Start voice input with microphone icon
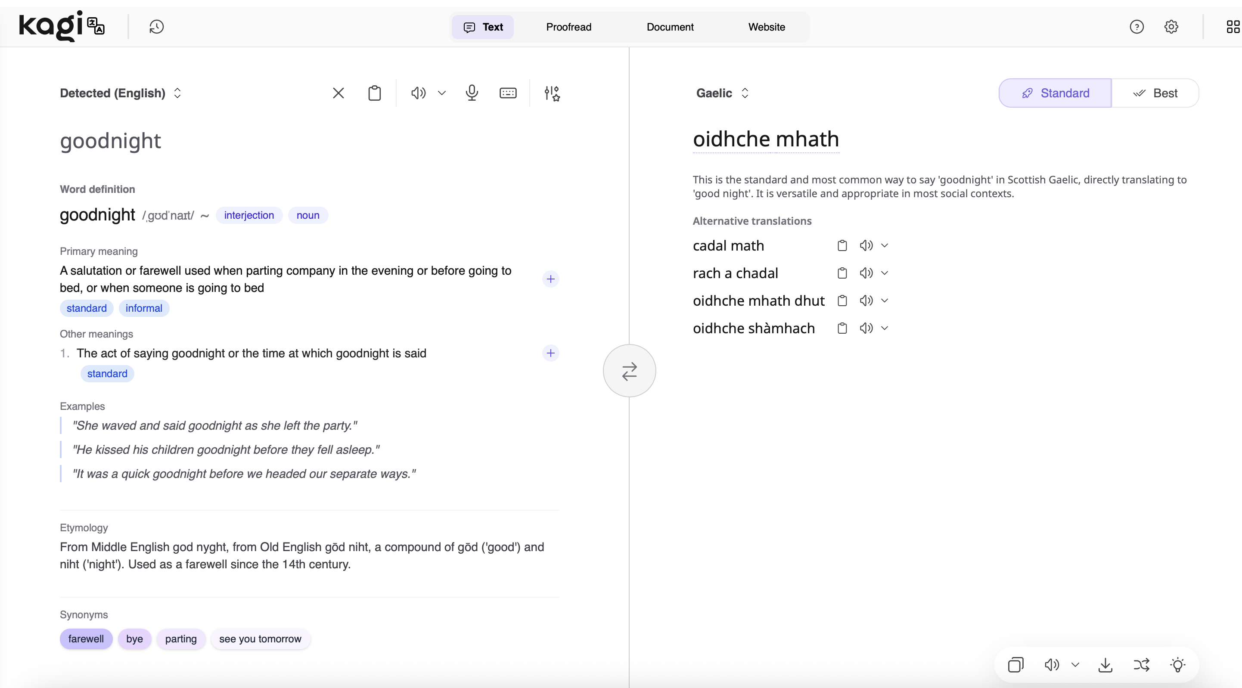Screen dimensions: 1242x688 tap(472, 93)
